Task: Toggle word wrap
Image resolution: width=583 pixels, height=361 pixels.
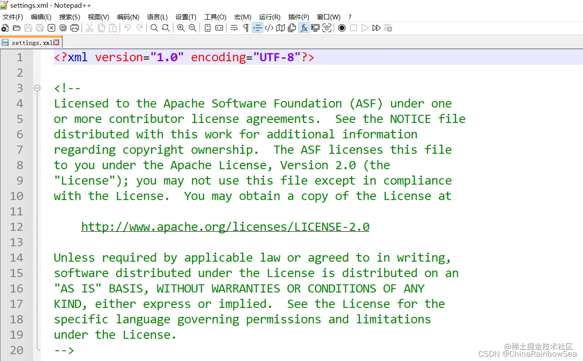Action: point(234,28)
